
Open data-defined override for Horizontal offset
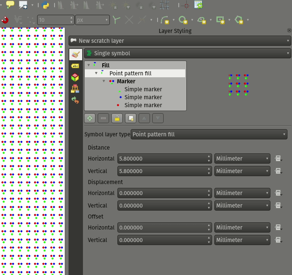pyautogui.click(x=278, y=228)
